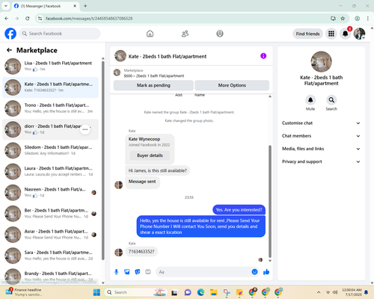Click Kate's message 7163463352?

pyautogui.click(x=141, y=252)
